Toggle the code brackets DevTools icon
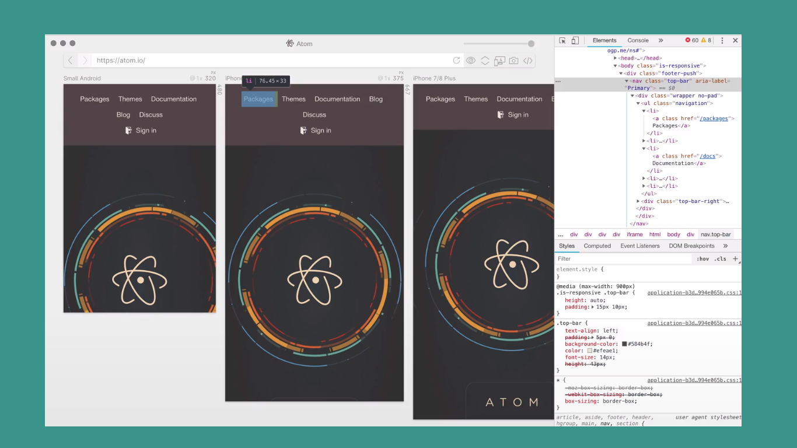 coord(527,61)
